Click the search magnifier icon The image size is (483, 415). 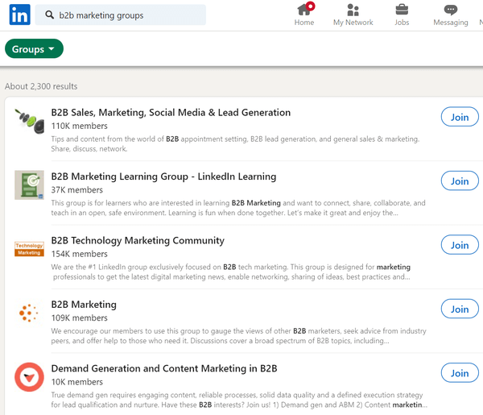click(49, 15)
